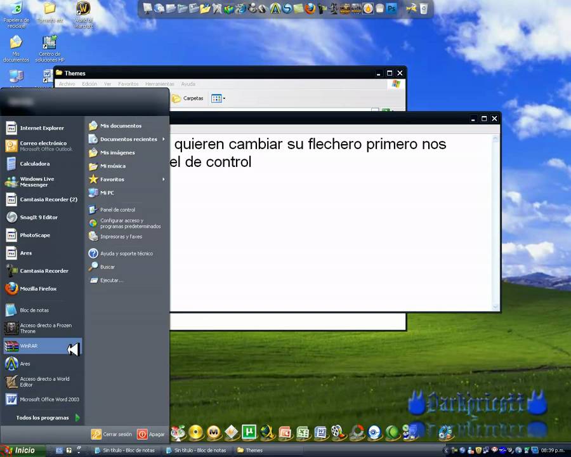
Task: Open Edición menu in Themes window
Action: click(x=89, y=84)
